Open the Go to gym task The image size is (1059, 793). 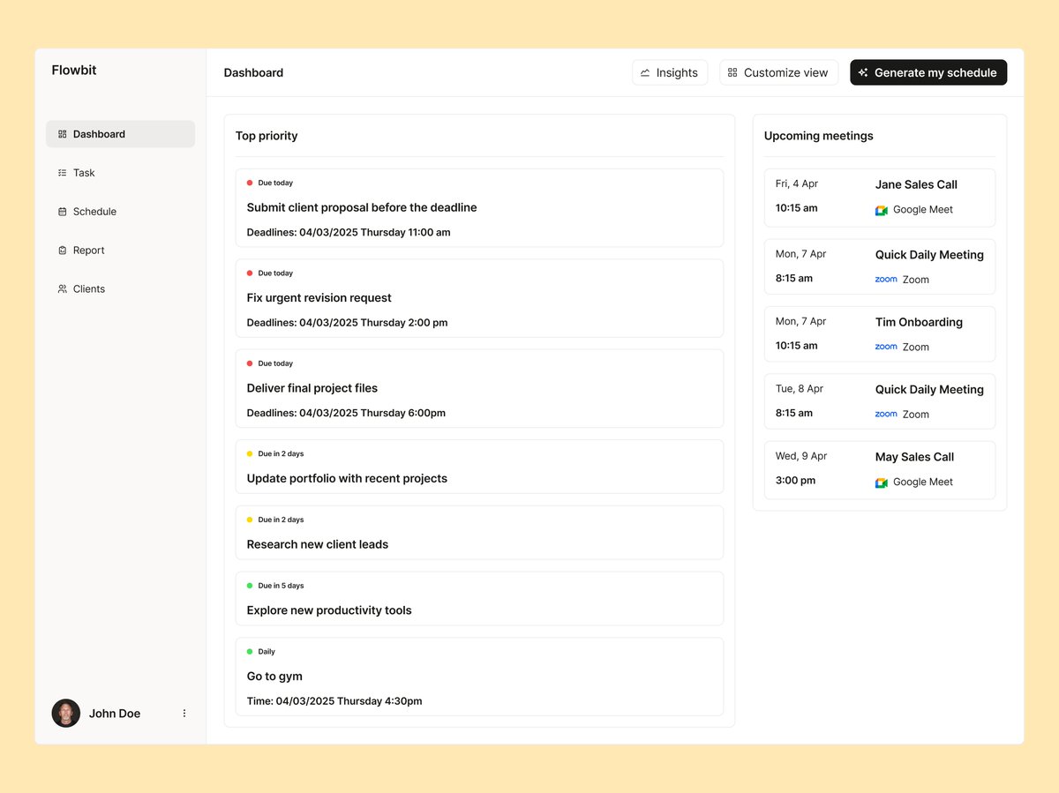(x=479, y=677)
